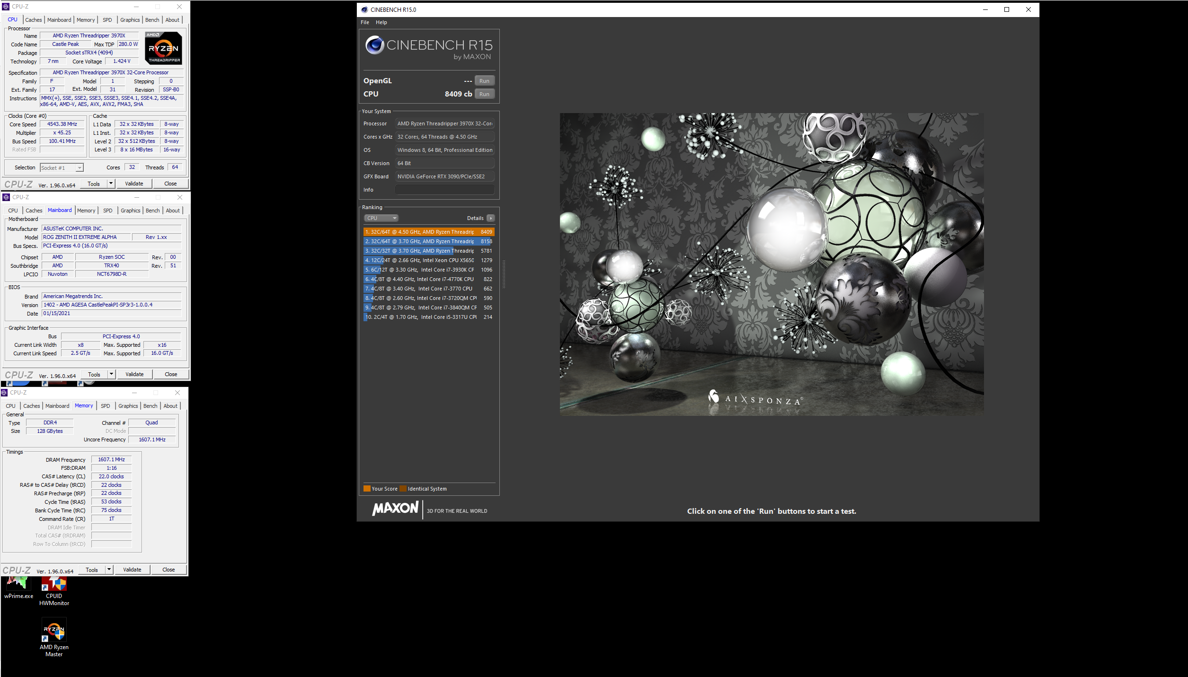Click the Threads count value 64

(175, 167)
